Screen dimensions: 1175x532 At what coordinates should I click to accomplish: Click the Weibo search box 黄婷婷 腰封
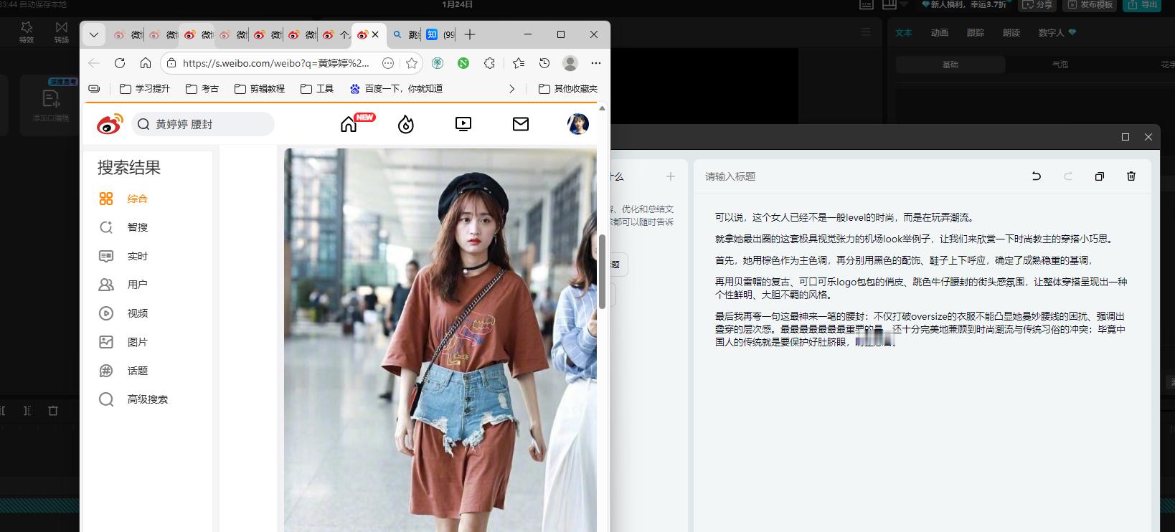click(x=203, y=124)
